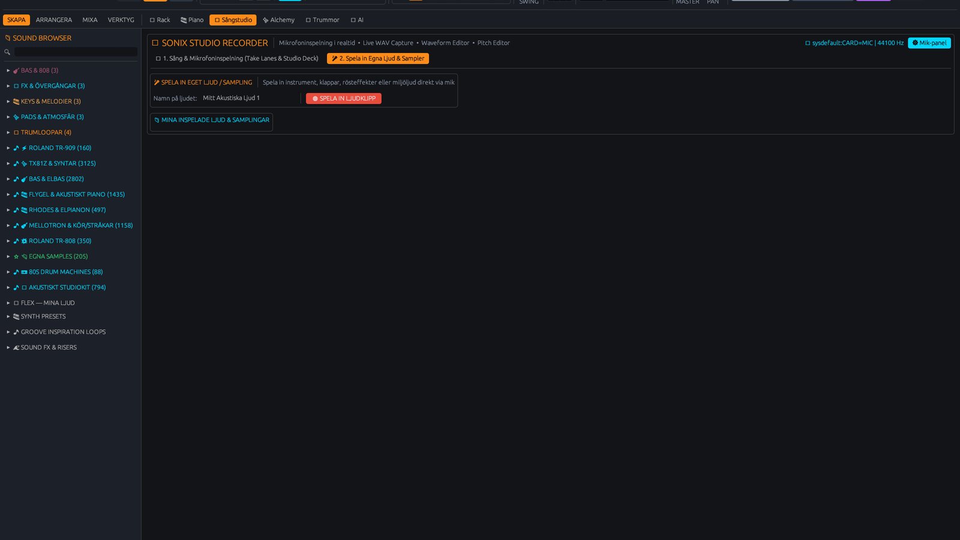Click the note icon beside GROOVE INSPIRATION LOOPS
The height and width of the screenshot is (540, 960).
click(16, 332)
